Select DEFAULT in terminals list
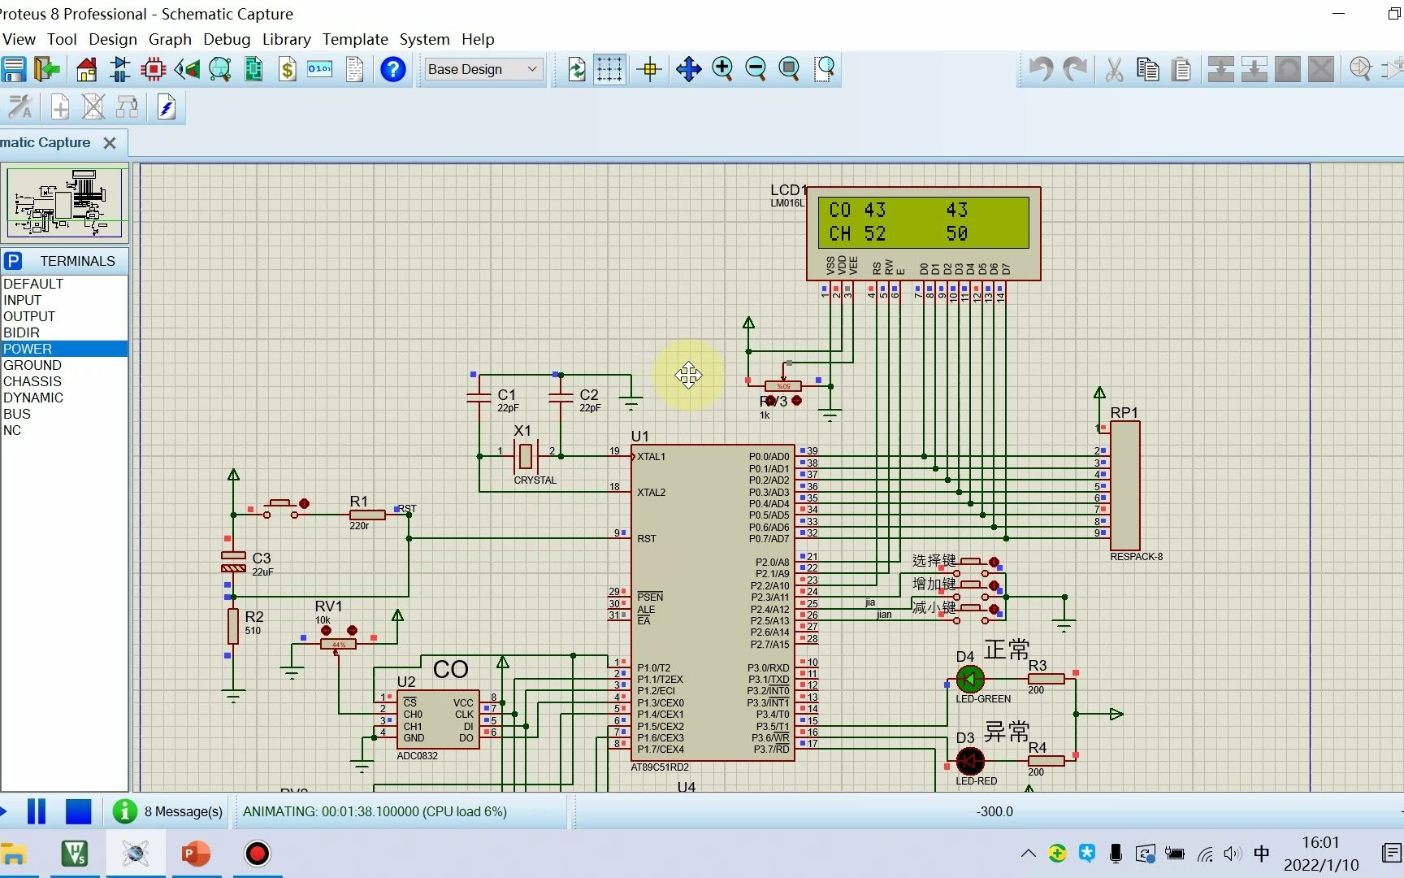The height and width of the screenshot is (878, 1404). pyautogui.click(x=64, y=284)
